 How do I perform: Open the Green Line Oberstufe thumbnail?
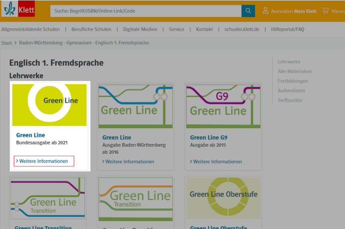point(223,198)
